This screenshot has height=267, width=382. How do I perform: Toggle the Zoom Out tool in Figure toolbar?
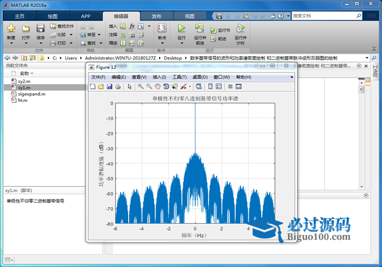tap(149, 87)
